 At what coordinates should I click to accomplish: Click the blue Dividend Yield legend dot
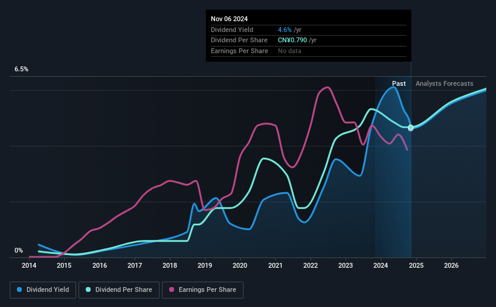pos(19,289)
